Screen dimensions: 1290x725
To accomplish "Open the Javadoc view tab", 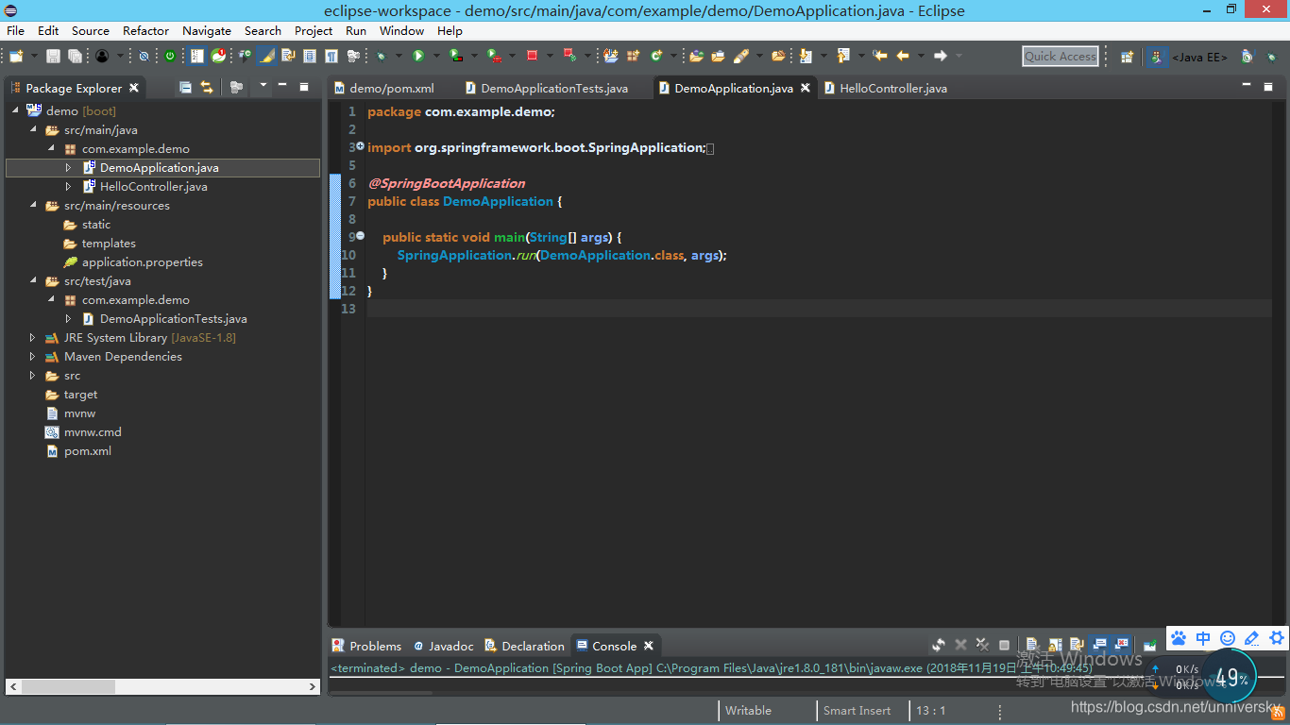I will 444,646.
